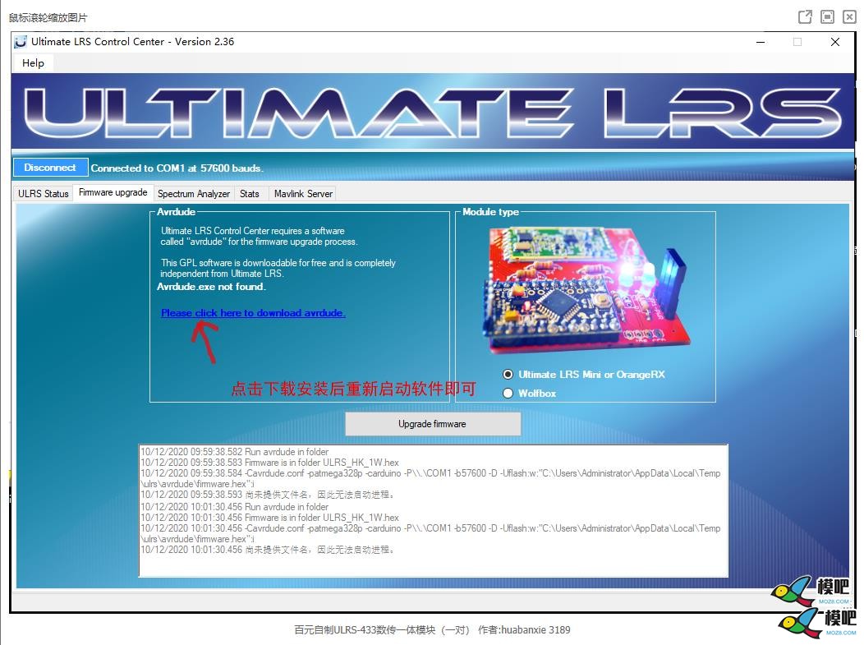
Task: Select the Firmware upgrade tab
Action: [x=113, y=192]
